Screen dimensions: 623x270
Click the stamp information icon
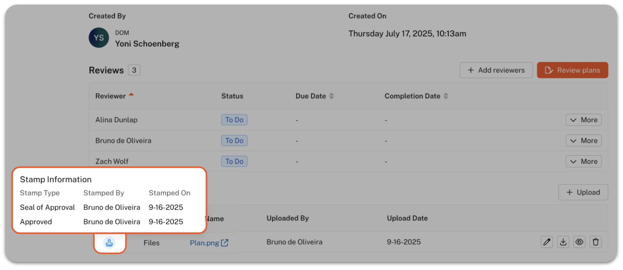pos(109,243)
